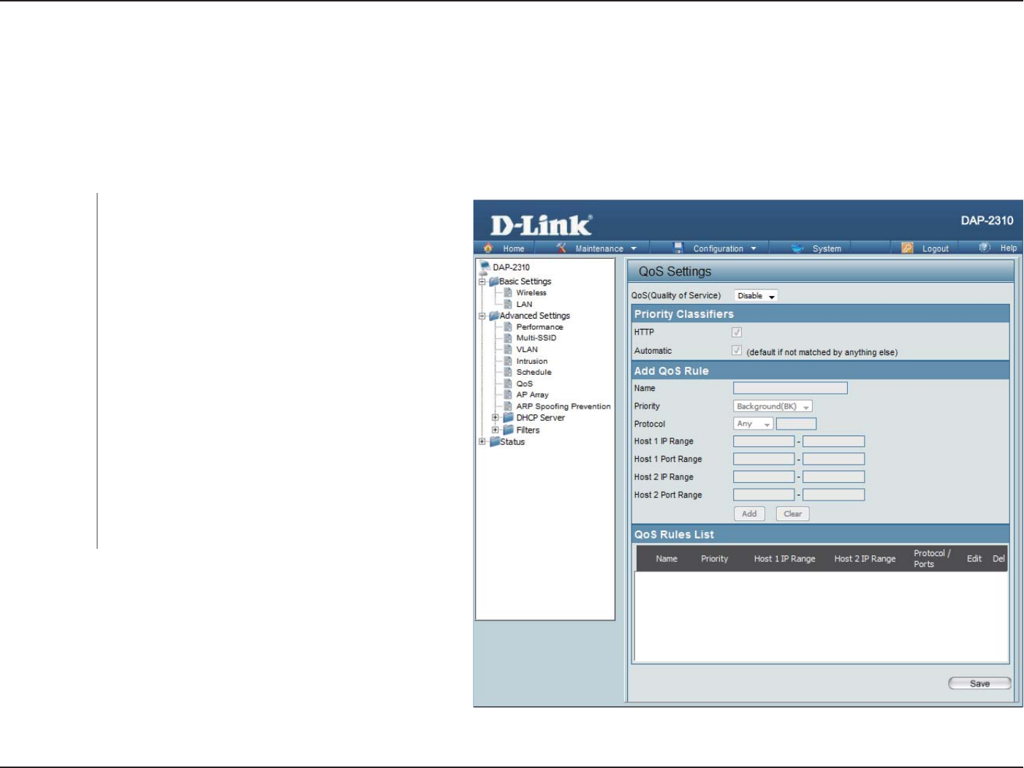Click the DHCP Server folder icon
1024x768 pixels.
click(x=509, y=418)
